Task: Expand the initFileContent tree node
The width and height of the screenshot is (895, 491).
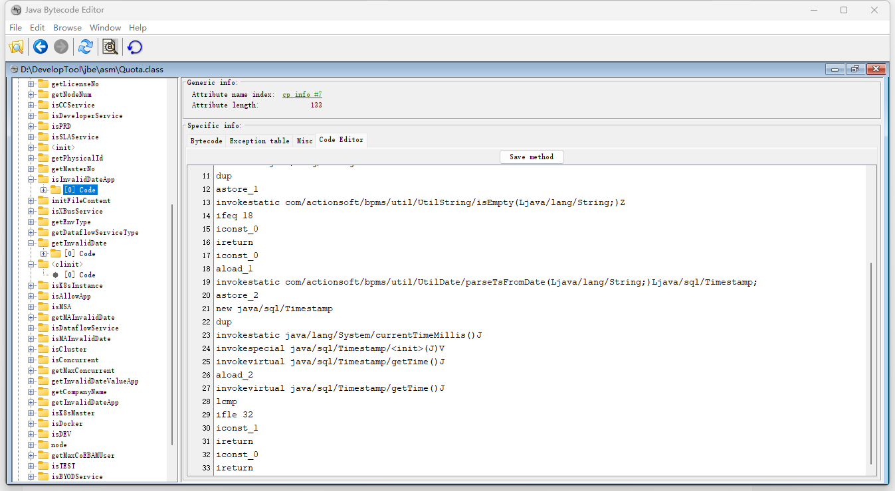Action: (31, 200)
